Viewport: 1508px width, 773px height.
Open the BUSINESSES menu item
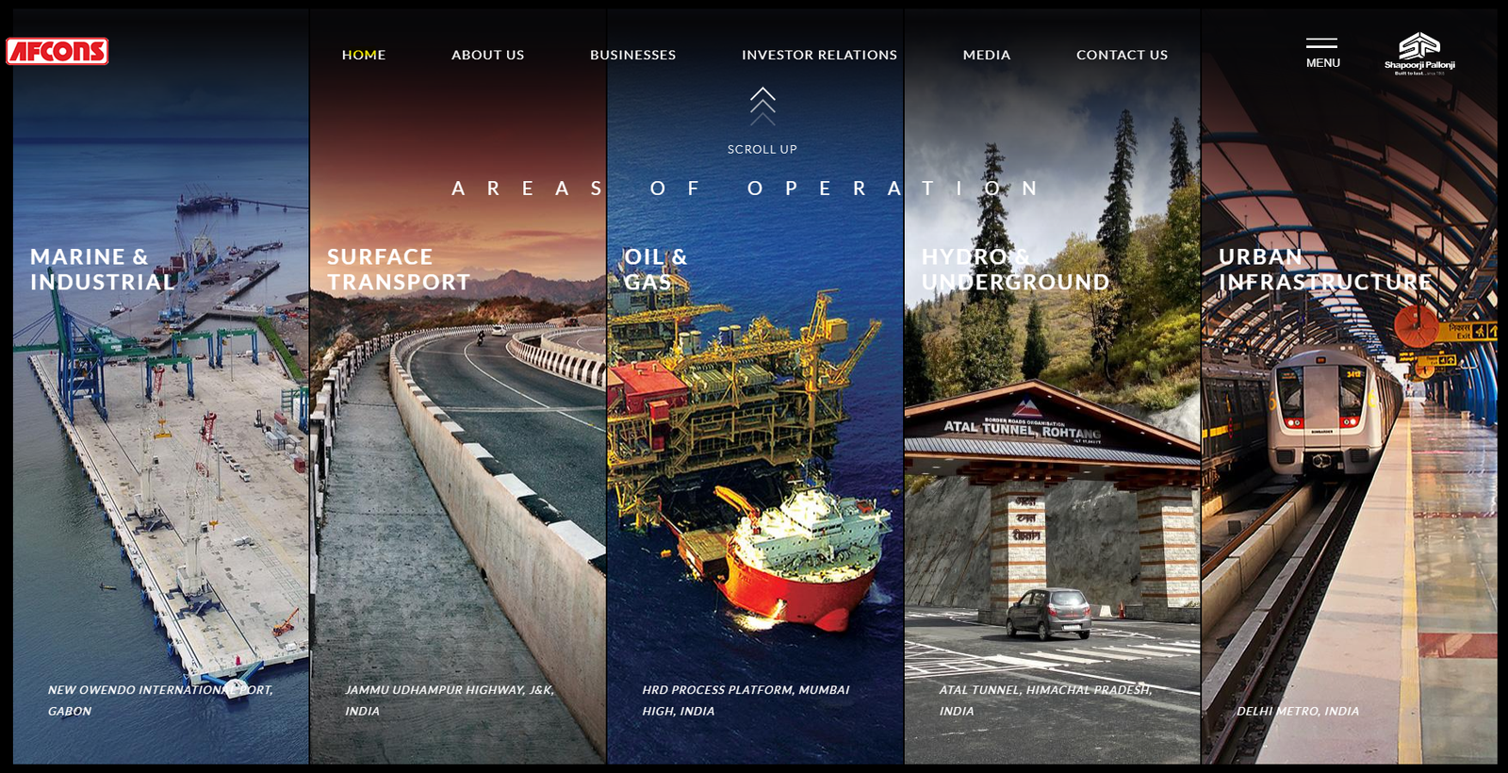coord(633,55)
